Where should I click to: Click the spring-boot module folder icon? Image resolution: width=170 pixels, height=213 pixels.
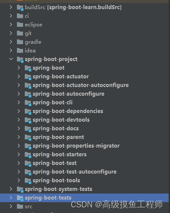(x=28, y=68)
